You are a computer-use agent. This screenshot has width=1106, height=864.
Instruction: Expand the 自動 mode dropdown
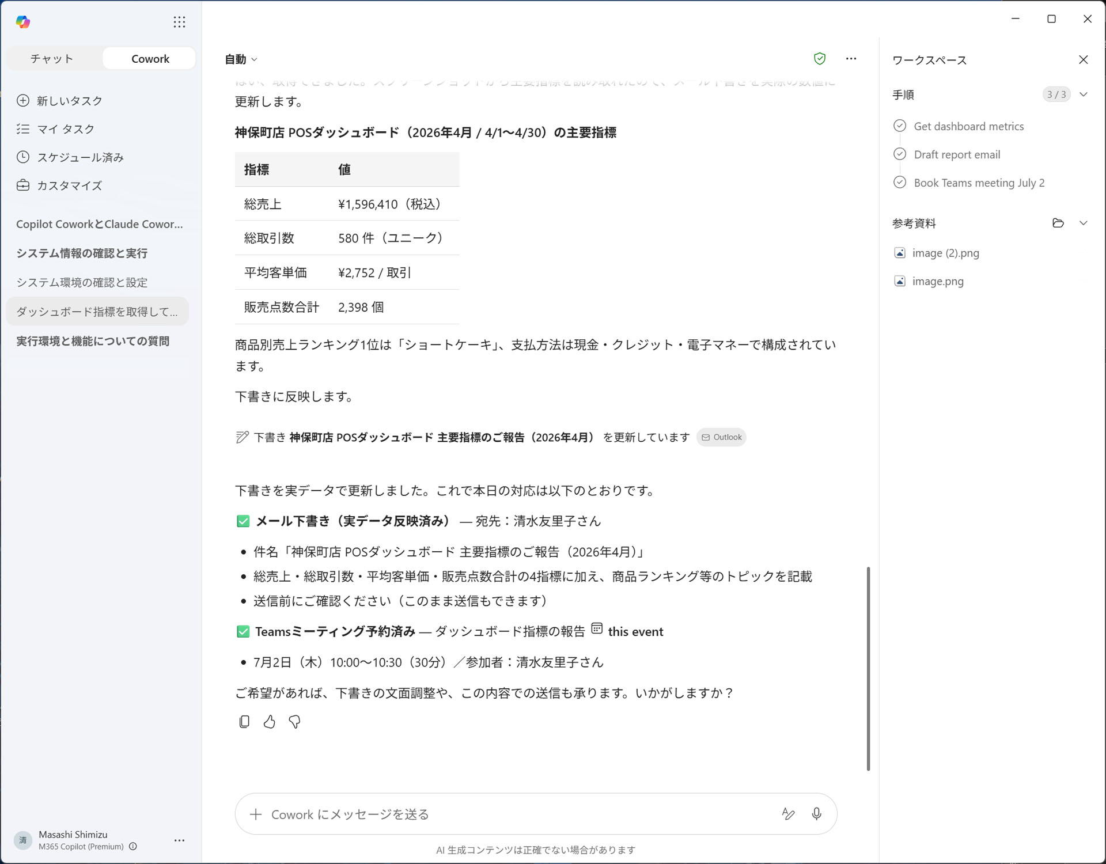click(x=241, y=59)
